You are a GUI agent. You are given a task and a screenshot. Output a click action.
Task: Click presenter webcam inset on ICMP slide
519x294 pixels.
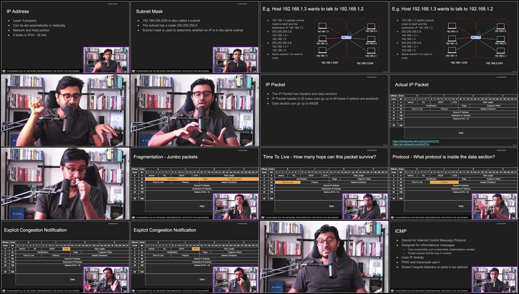494,279
